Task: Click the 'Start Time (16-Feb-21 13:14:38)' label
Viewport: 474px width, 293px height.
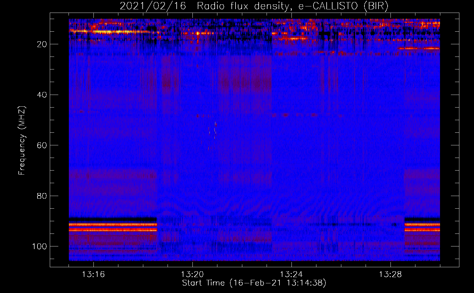Action: (254, 283)
